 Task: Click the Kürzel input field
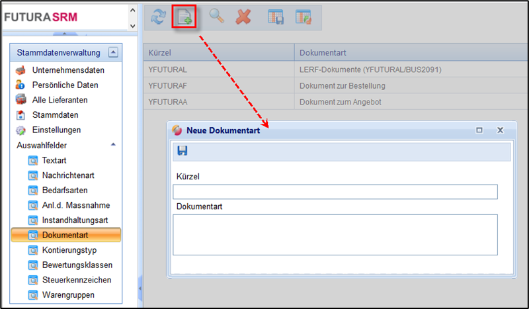(335, 192)
